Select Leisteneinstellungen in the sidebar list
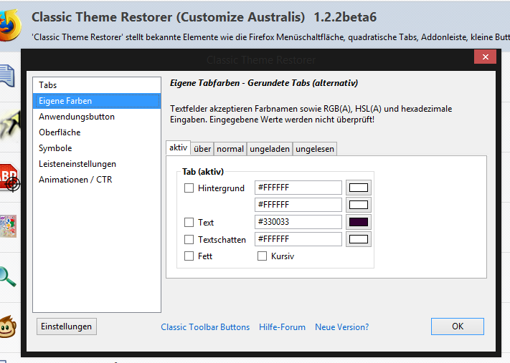 77,164
